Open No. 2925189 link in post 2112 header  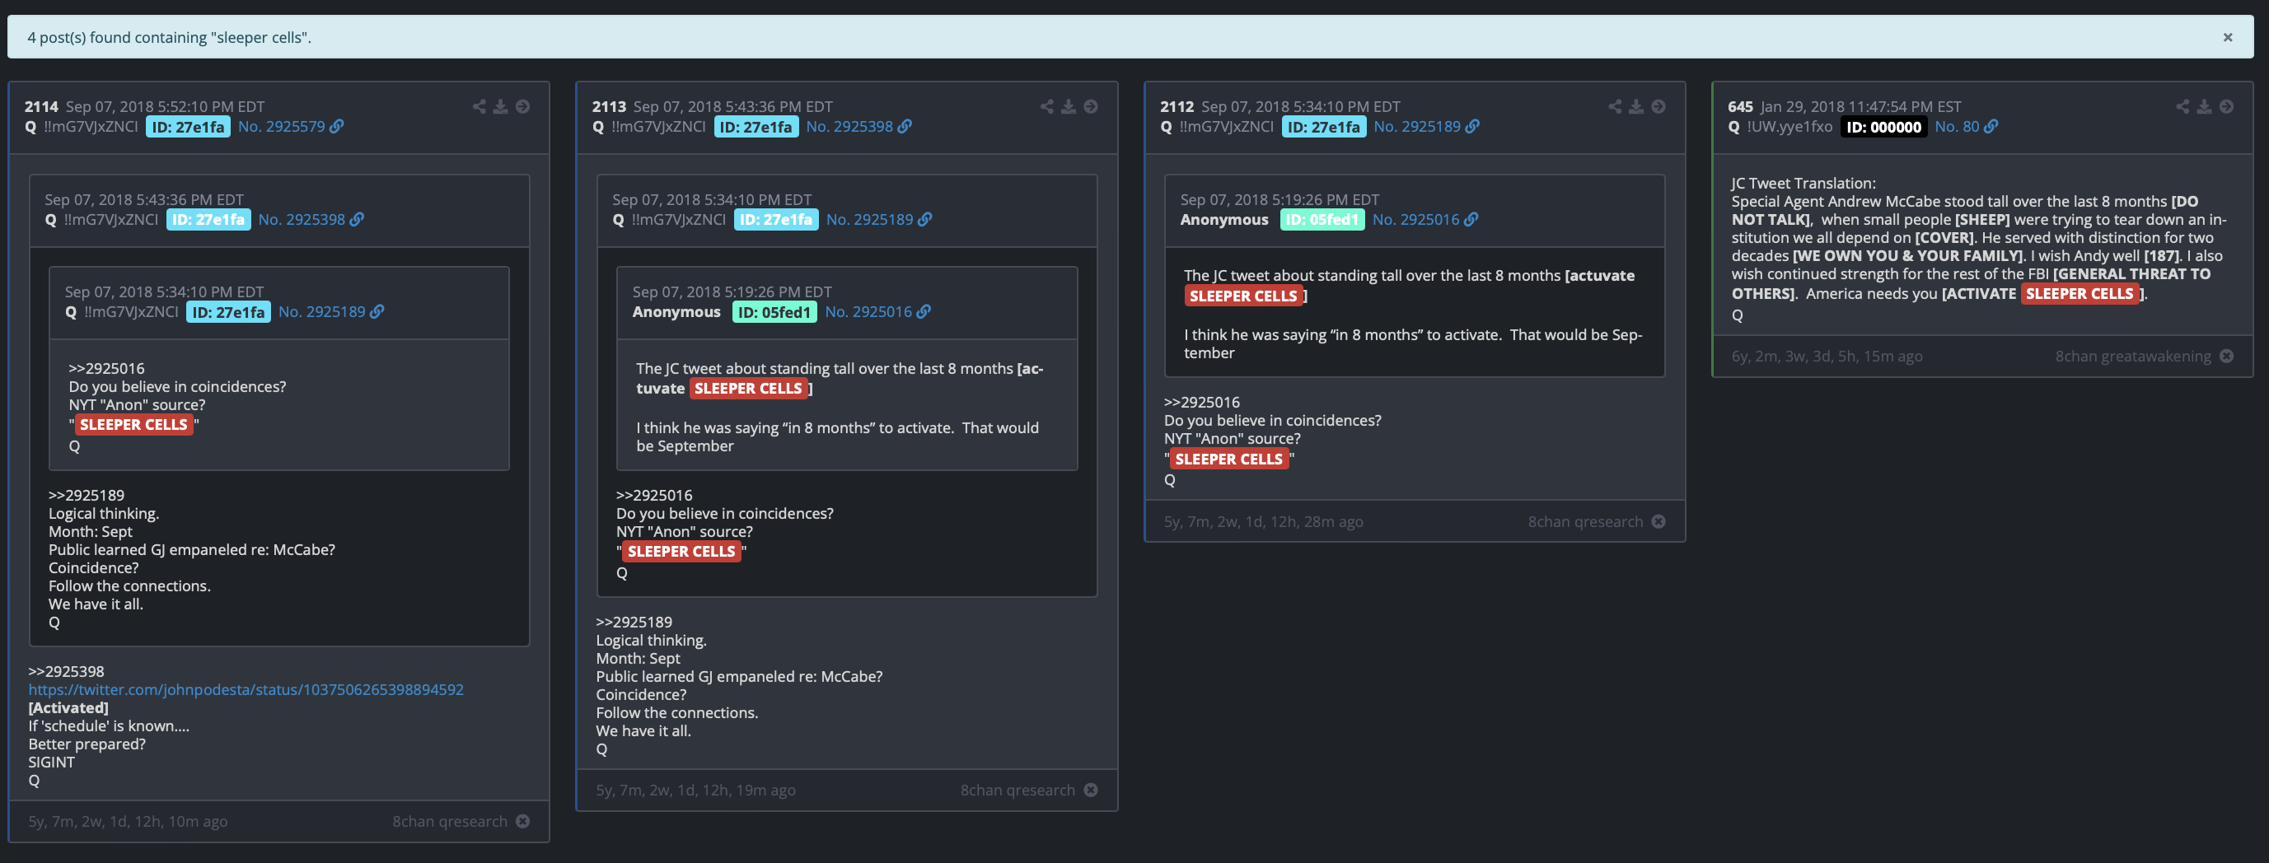point(1417,127)
